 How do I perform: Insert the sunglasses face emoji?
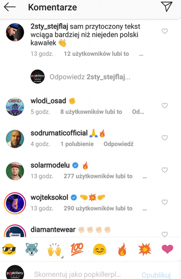click(9, 249)
